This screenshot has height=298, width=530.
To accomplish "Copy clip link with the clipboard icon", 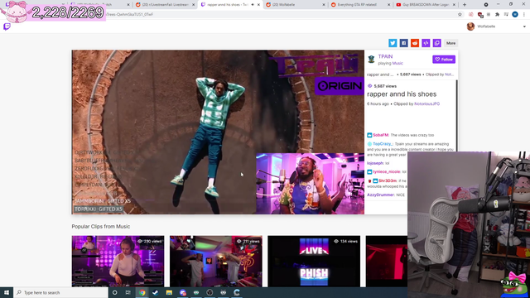I will [437, 43].
